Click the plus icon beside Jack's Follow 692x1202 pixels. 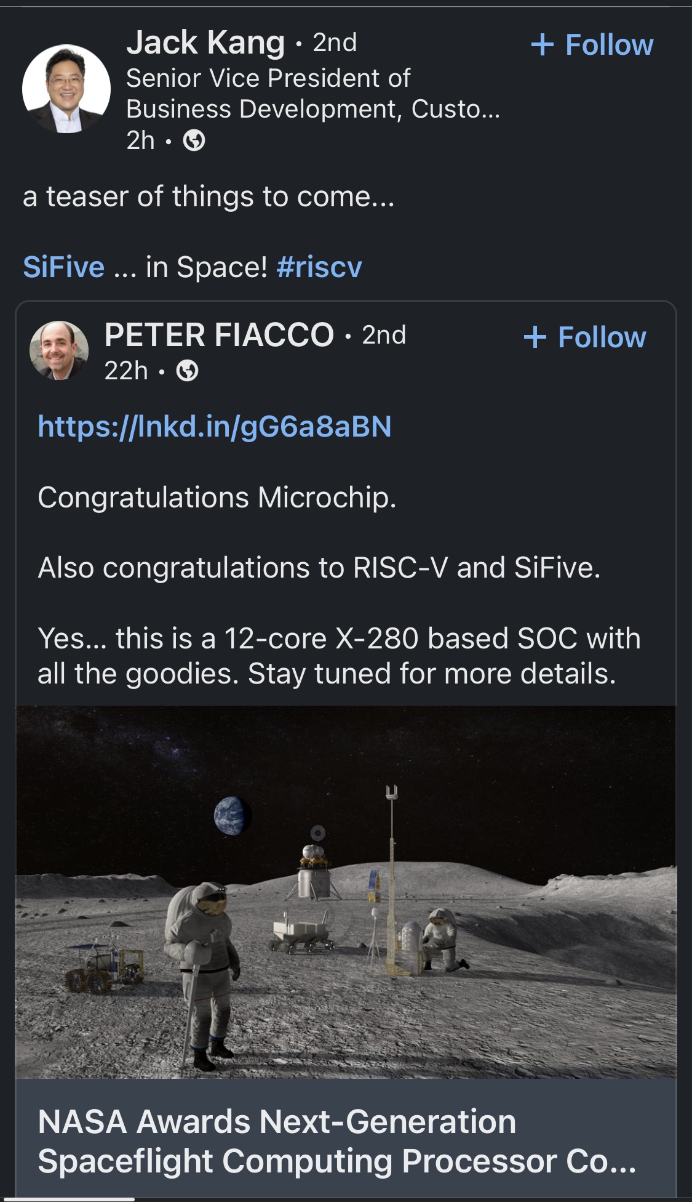click(x=542, y=45)
